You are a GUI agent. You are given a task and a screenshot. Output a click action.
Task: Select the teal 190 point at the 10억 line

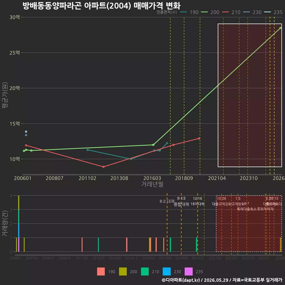(131, 159)
